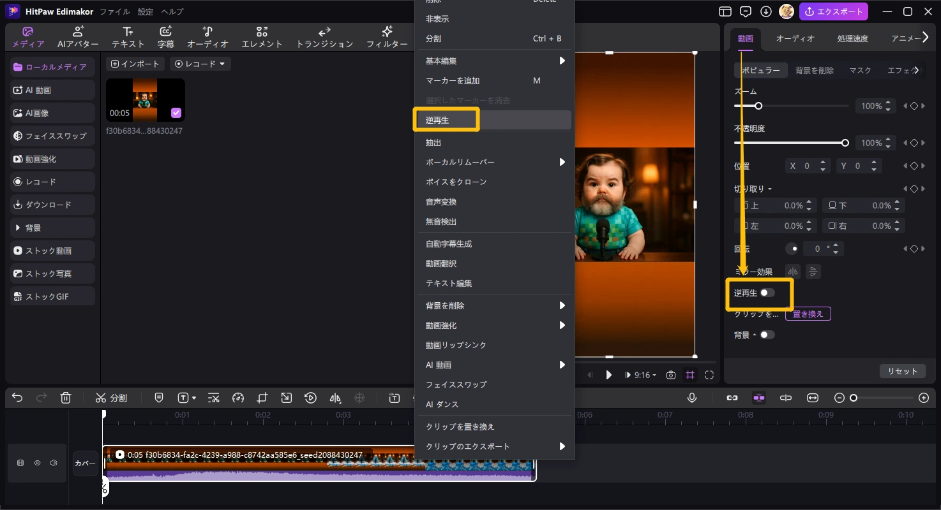
Task: Open the 字幕 subtitles tool tab
Action: 166,37
